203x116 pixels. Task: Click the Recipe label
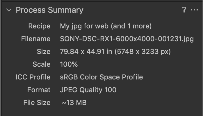point(39,26)
